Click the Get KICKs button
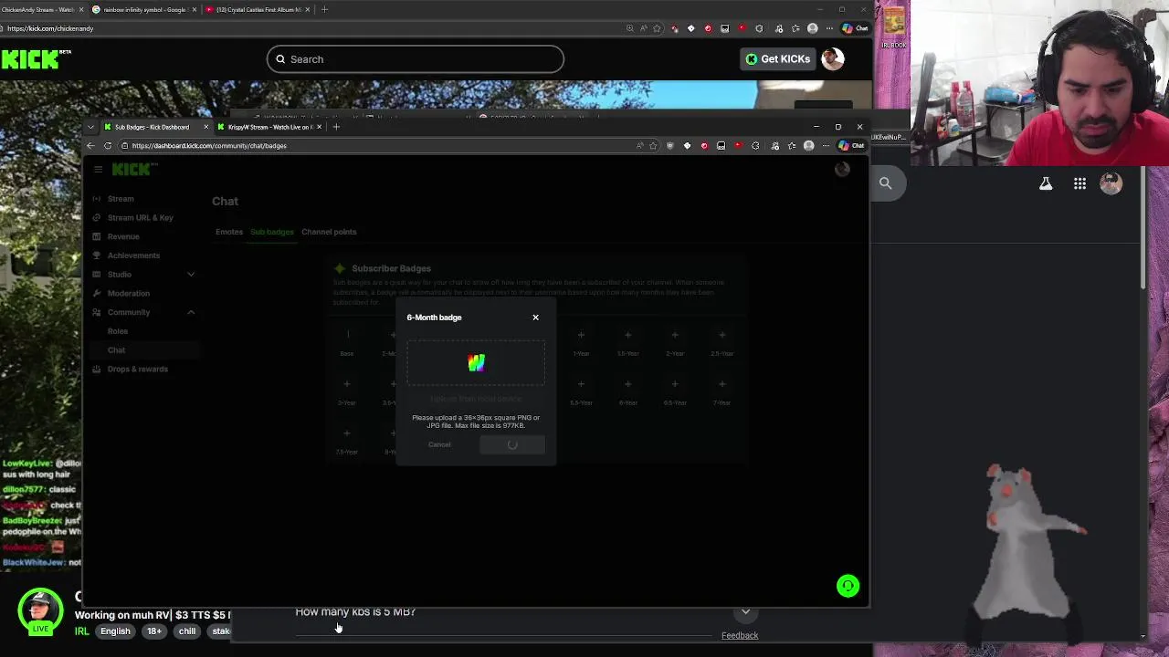The height and width of the screenshot is (657, 1169). coord(777,59)
